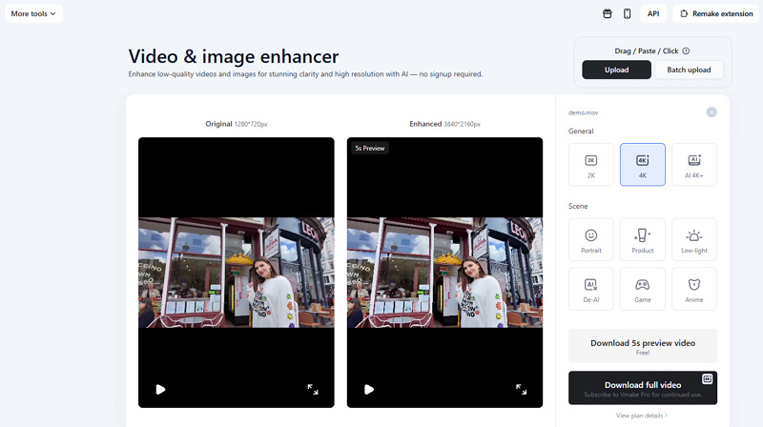Click the Batch upload button
Screen dimensions: 763x427
click(x=689, y=70)
